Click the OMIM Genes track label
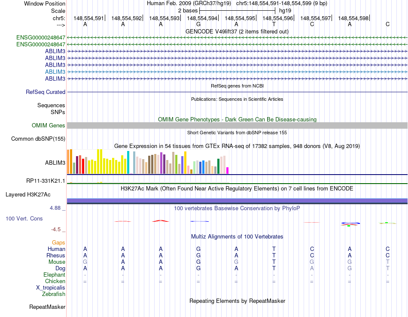 click(x=48, y=126)
